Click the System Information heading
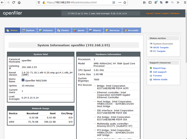187x139 pixels. pyautogui.click(x=74, y=45)
